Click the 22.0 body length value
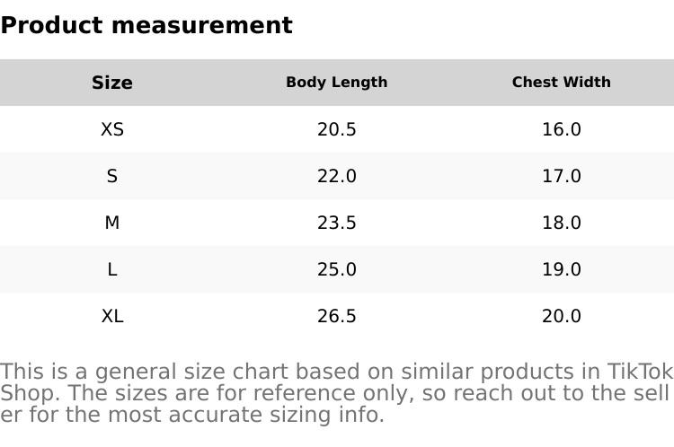The image size is (674, 447). 337,176
